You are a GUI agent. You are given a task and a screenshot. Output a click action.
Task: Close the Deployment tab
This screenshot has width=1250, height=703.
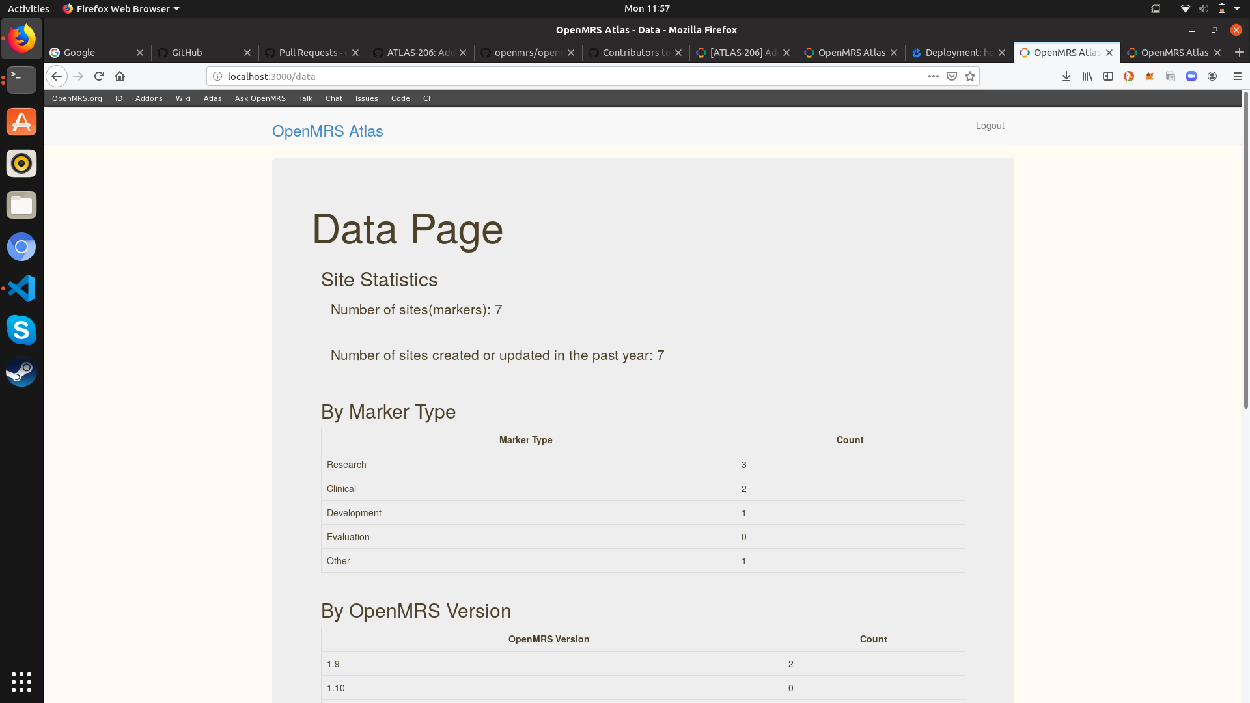[1001, 53]
